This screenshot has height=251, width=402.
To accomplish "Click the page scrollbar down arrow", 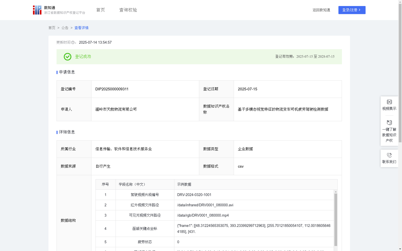I will click(x=400, y=249).
